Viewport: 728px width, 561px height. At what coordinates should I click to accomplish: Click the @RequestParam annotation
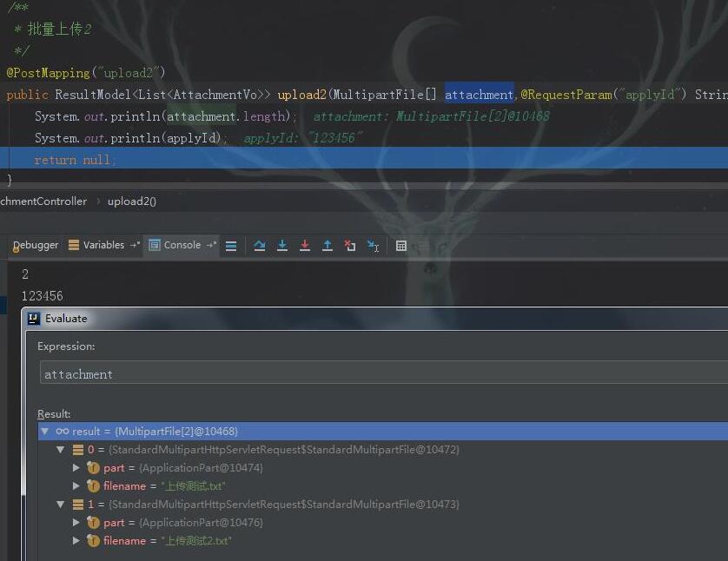[566, 95]
